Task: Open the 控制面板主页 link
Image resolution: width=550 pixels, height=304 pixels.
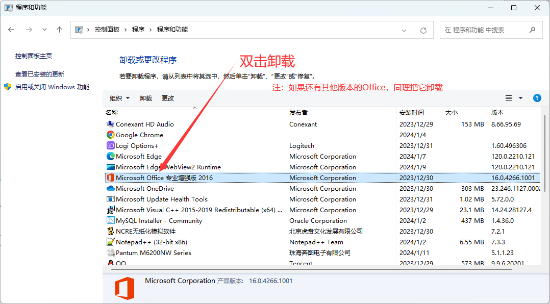Action: click(x=34, y=56)
